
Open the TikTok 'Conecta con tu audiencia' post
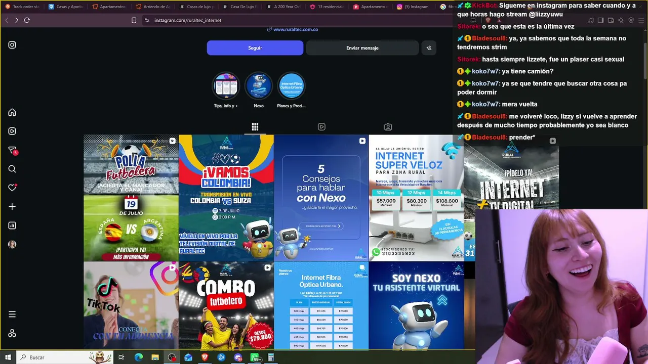(131, 305)
